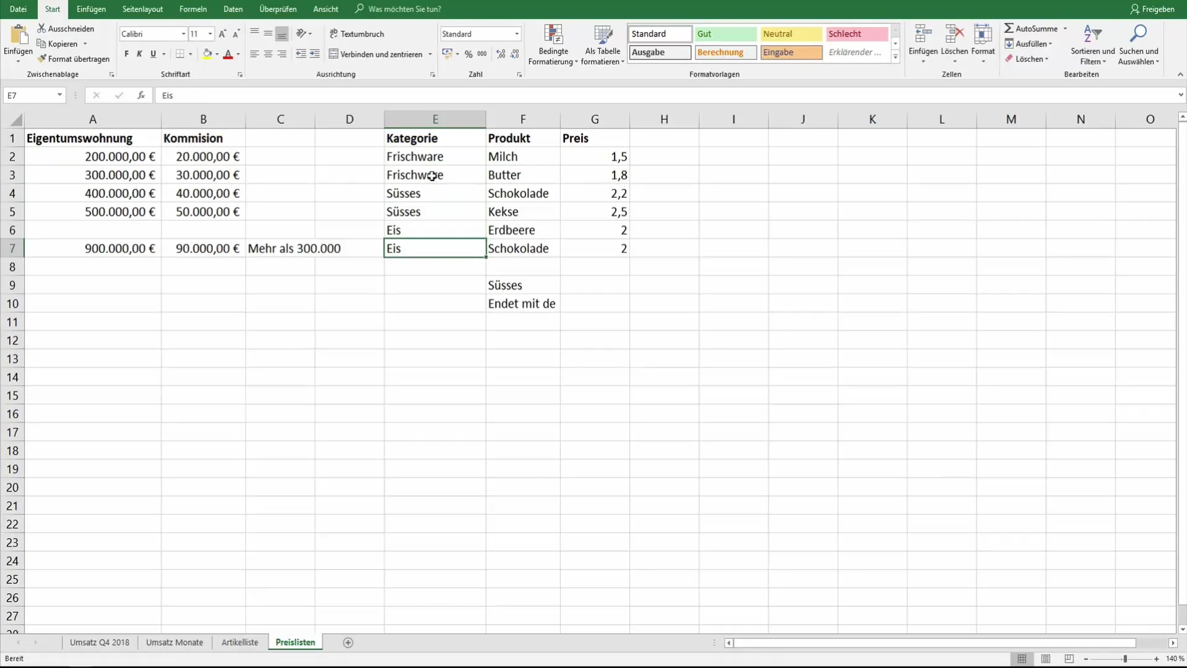Add new sheet plus icon
Screen dimensions: 1187x668
[x=348, y=643]
